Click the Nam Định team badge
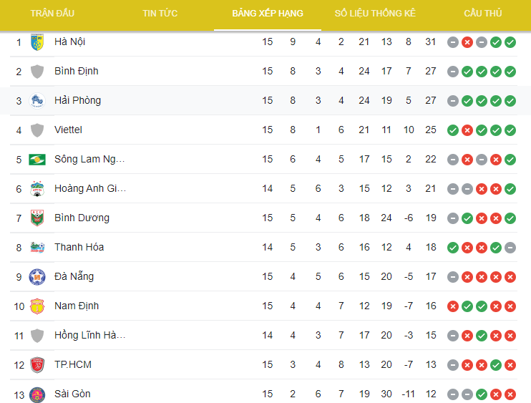Viewport: 531px width, 403px height. tap(37, 306)
